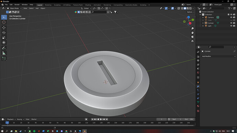237x133 pixels.
Task: Toggle snapping magnet in header
Action: pos(99,9)
